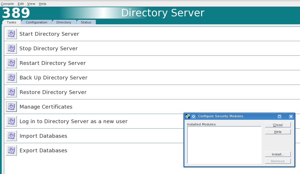This screenshot has width=300, height=174.
Task: Switch to the Directory tab
Action: click(64, 22)
